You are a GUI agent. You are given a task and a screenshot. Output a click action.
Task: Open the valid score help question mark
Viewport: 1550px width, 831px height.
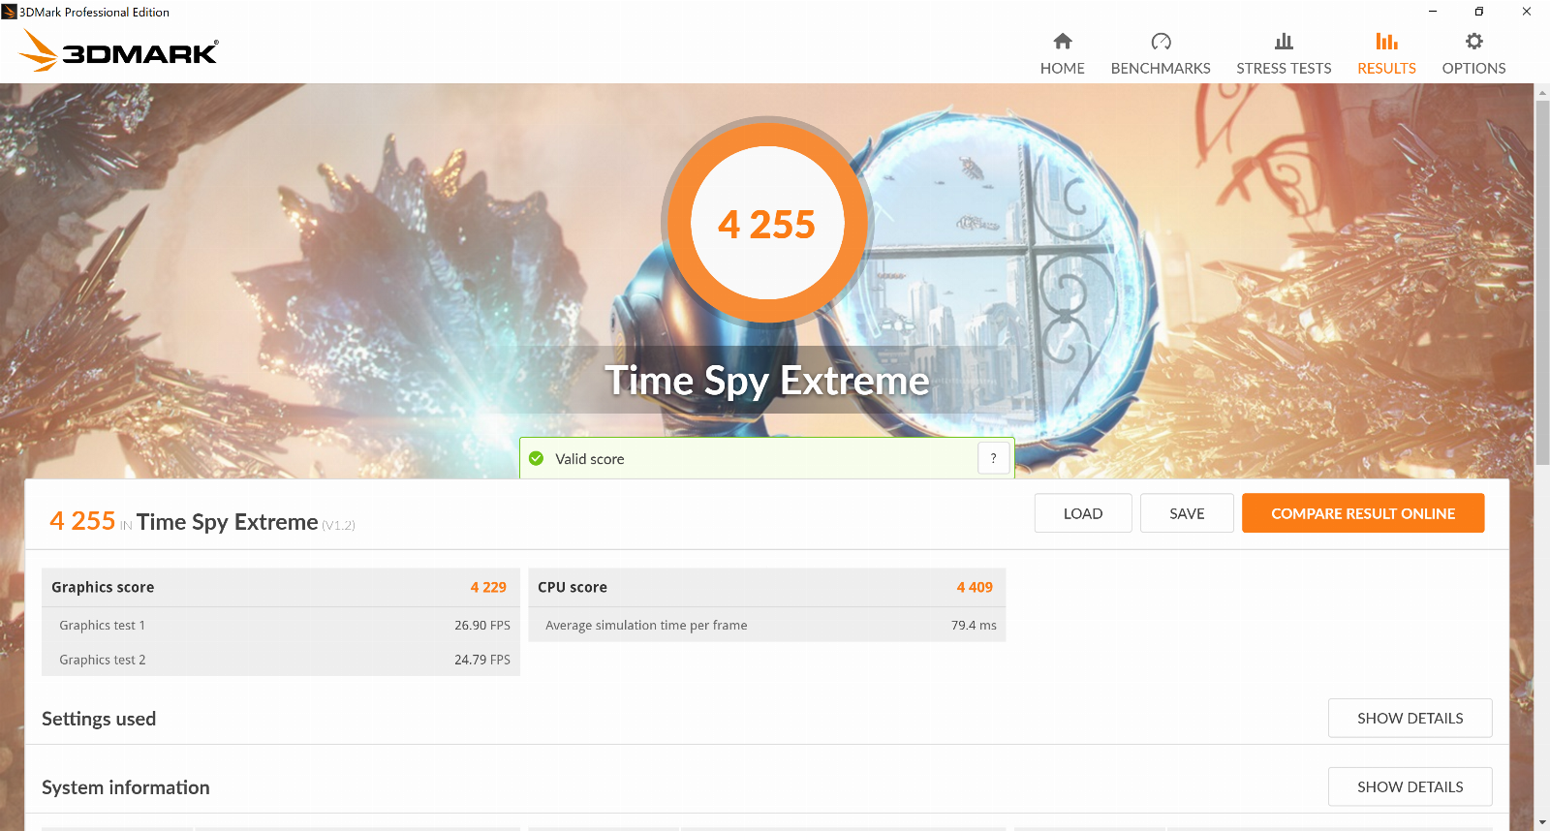coord(993,458)
